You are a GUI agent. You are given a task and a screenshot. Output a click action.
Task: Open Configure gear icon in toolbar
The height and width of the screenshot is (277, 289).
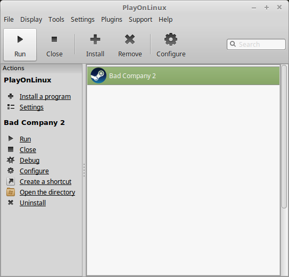[171, 39]
